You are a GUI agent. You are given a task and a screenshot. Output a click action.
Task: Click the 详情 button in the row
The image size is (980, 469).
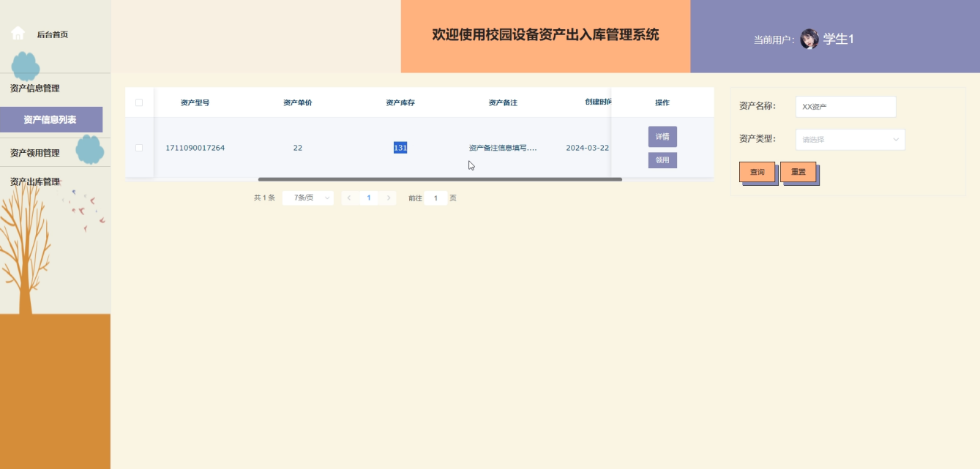point(662,137)
